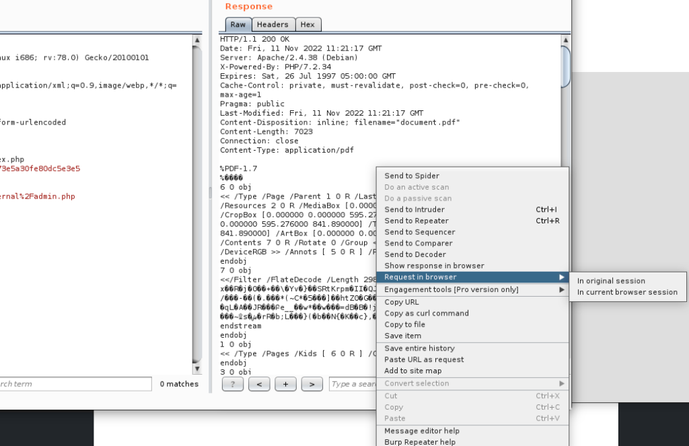Open Engagement tools [Pro version only] entry
The height and width of the screenshot is (446, 689).
(x=473, y=289)
